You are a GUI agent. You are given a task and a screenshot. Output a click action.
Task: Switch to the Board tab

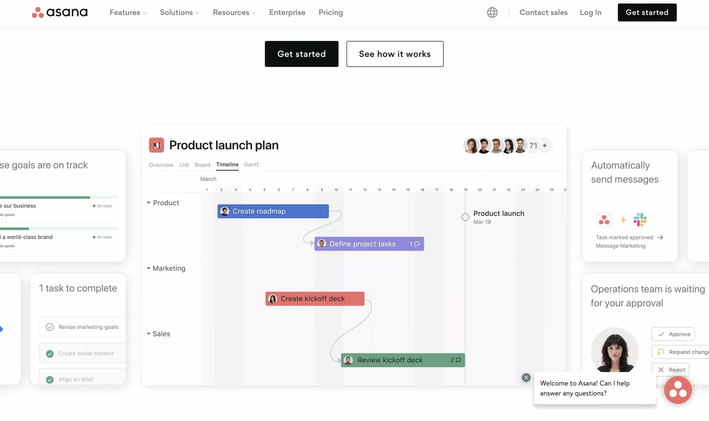pyautogui.click(x=202, y=165)
